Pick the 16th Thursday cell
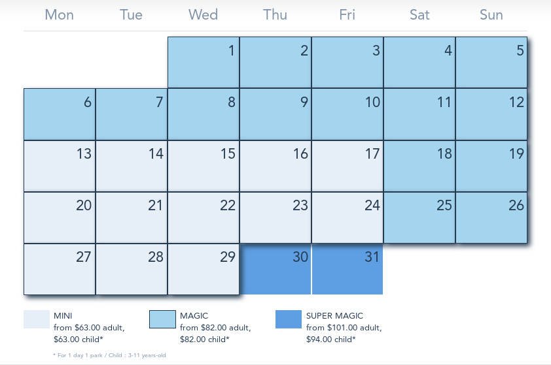This screenshot has height=365, width=551. point(275,166)
